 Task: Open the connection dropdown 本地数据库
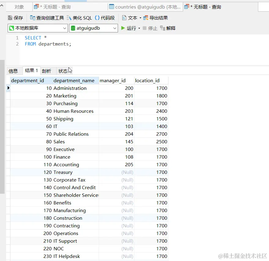tap(37, 28)
